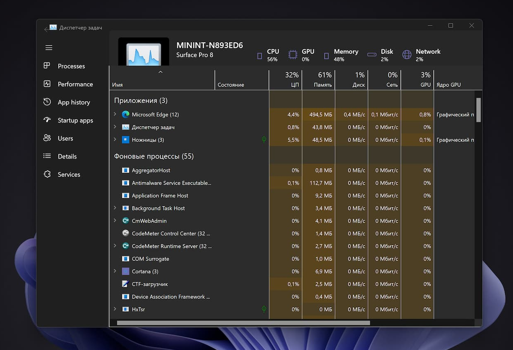Sort by the Имя column header
The image size is (513, 350).
[162, 80]
